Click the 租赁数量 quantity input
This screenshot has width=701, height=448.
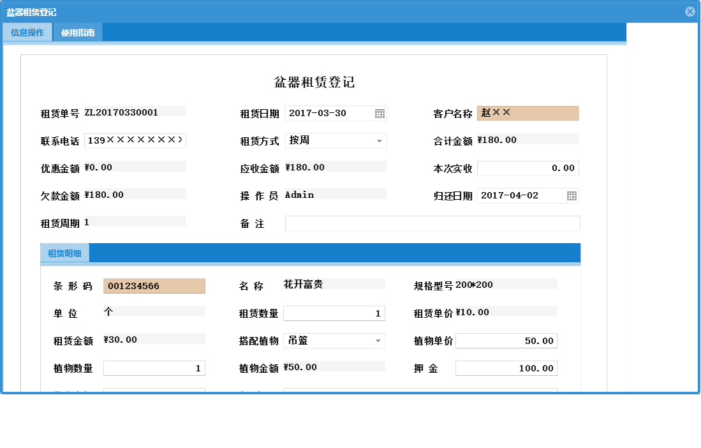click(335, 313)
